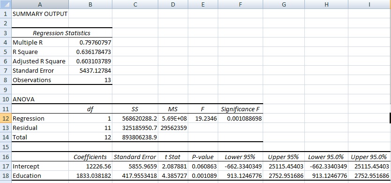
Task: Click the Upper 95.0% header cell
Action: (x=369, y=157)
